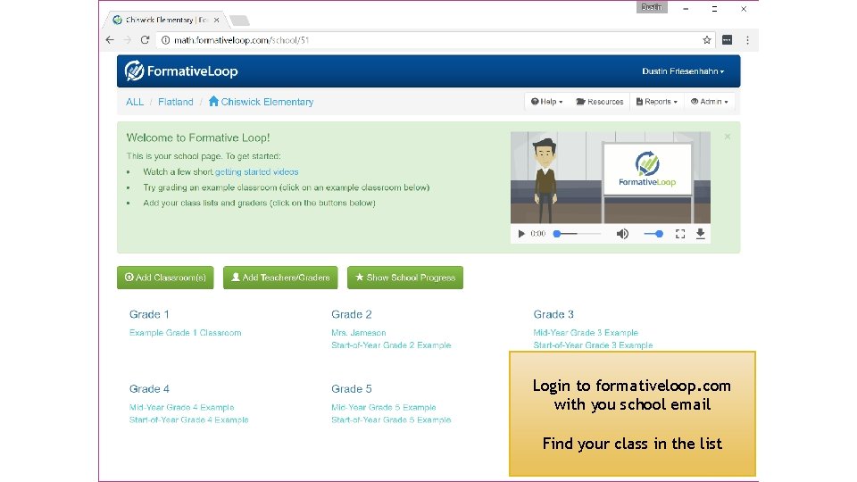Image resolution: width=857 pixels, height=482 pixels.
Task: Click the Grade 5 heading
Action: coord(352,388)
